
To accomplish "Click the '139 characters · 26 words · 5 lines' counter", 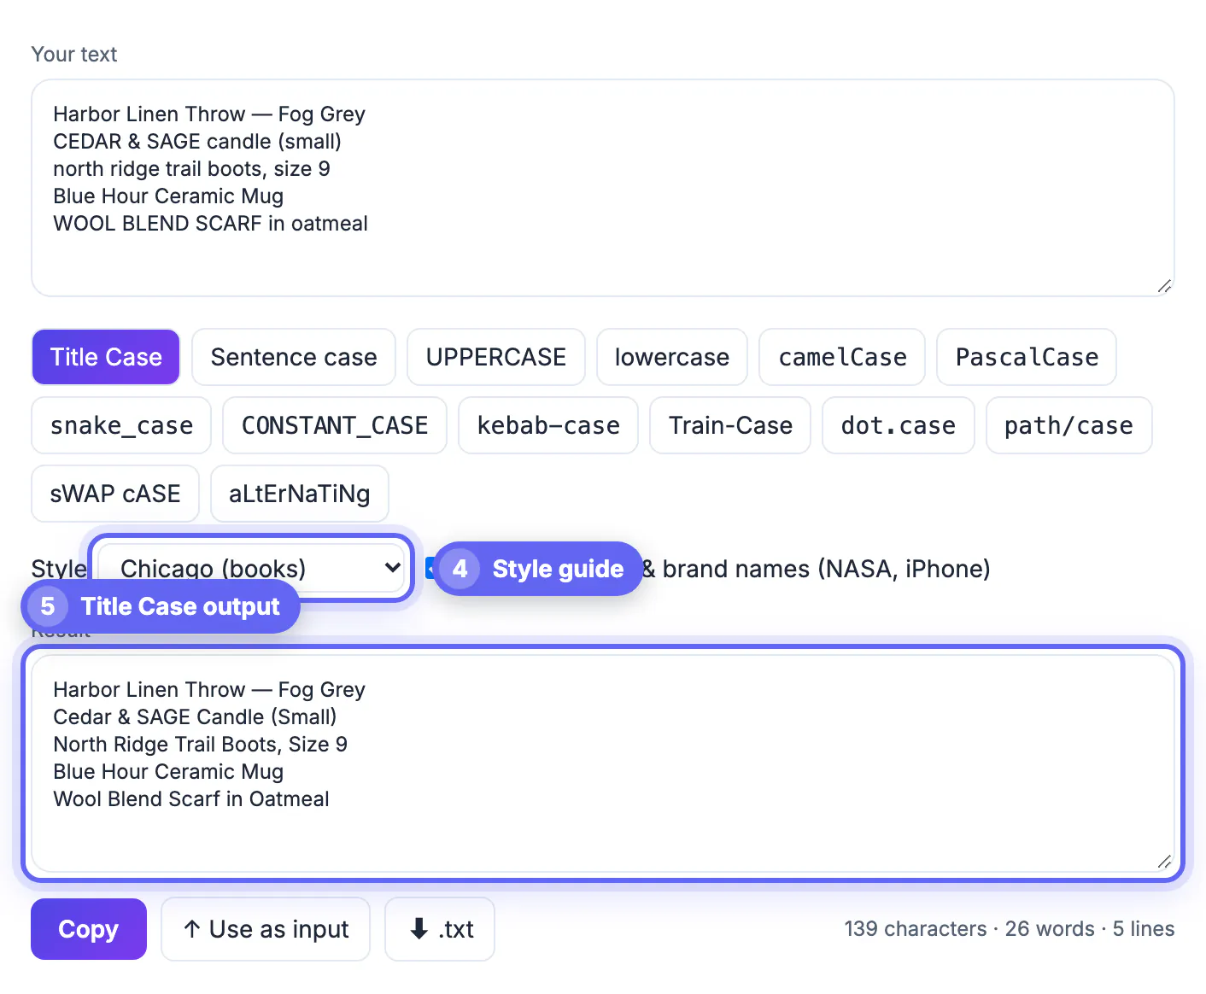I will (x=1010, y=929).
